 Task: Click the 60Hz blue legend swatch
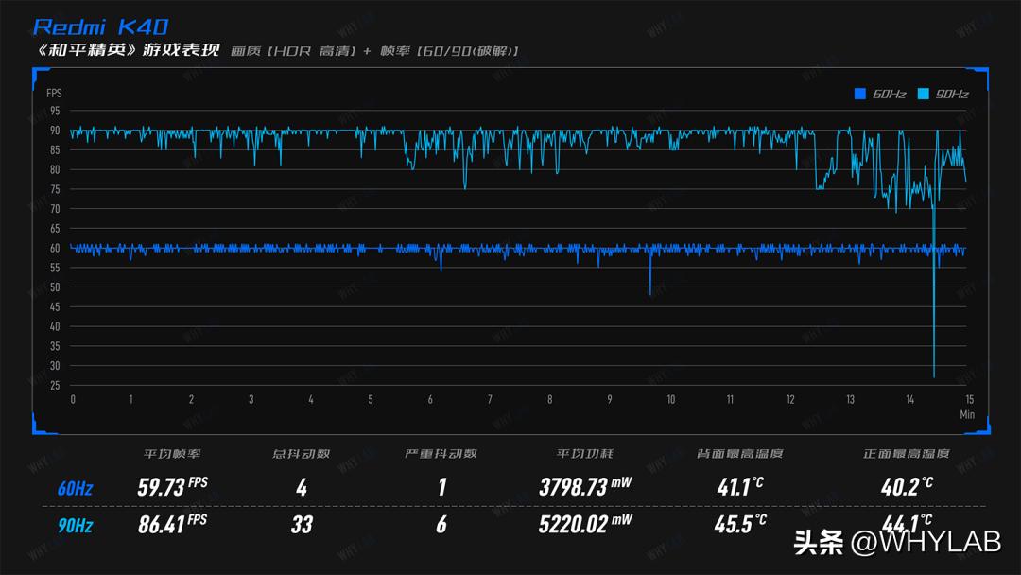tap(859, 94)
